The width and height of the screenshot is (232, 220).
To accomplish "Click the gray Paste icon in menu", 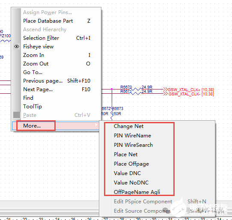I will (17, 115).
